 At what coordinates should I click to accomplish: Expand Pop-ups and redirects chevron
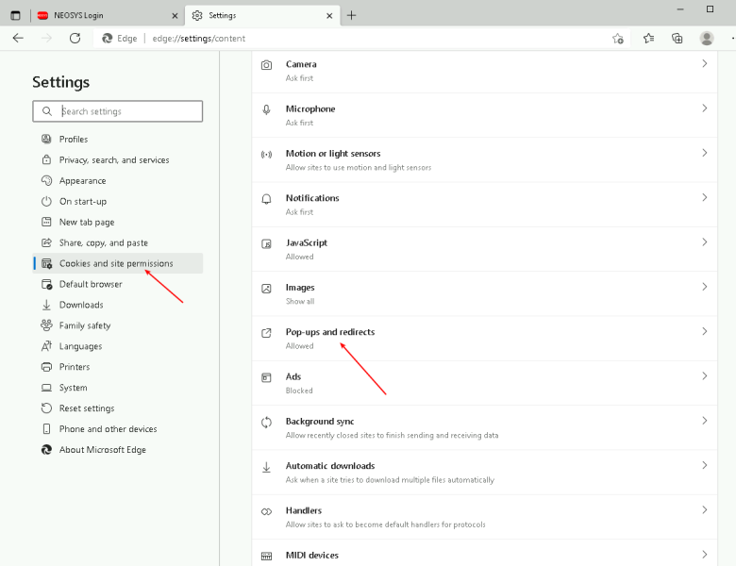(x=704, y=331)
